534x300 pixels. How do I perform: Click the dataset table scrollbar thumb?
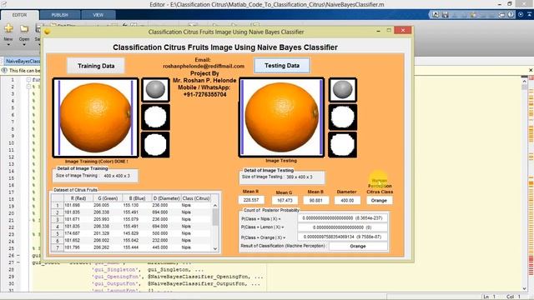215,217
